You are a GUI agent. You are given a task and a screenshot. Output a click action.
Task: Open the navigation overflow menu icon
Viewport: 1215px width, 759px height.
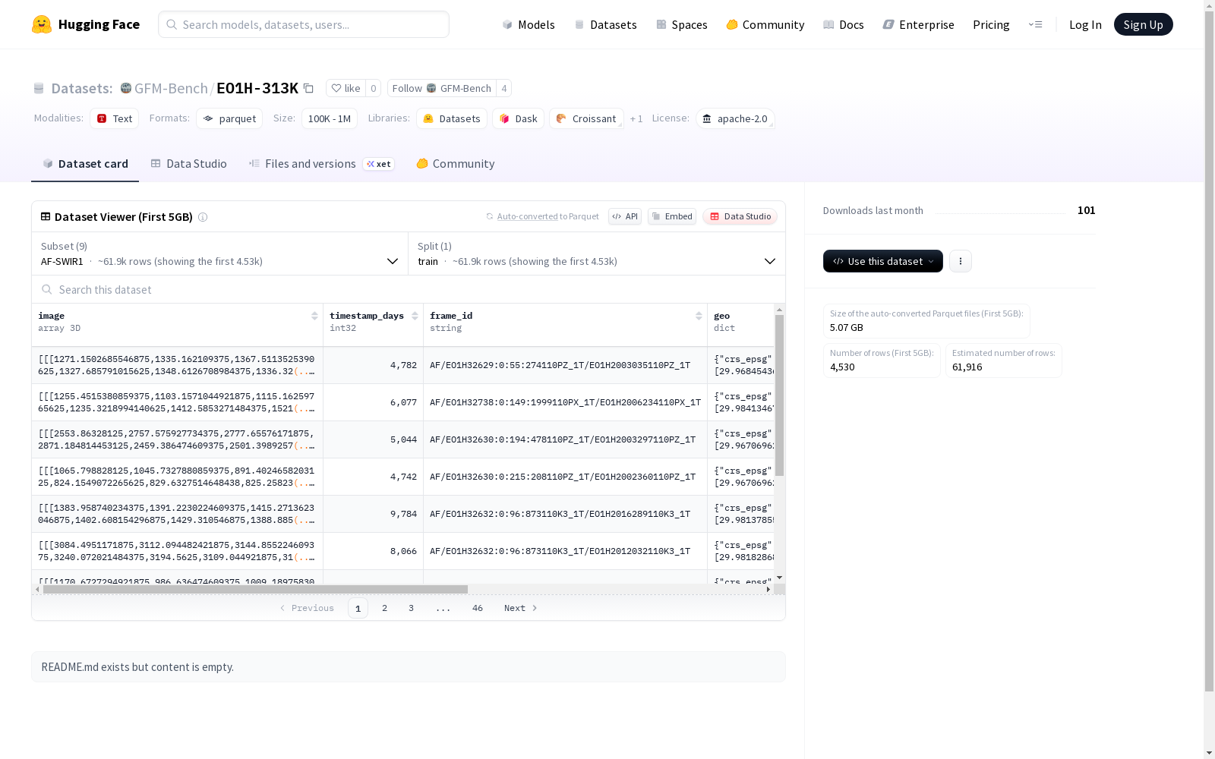pos(1035,24)
